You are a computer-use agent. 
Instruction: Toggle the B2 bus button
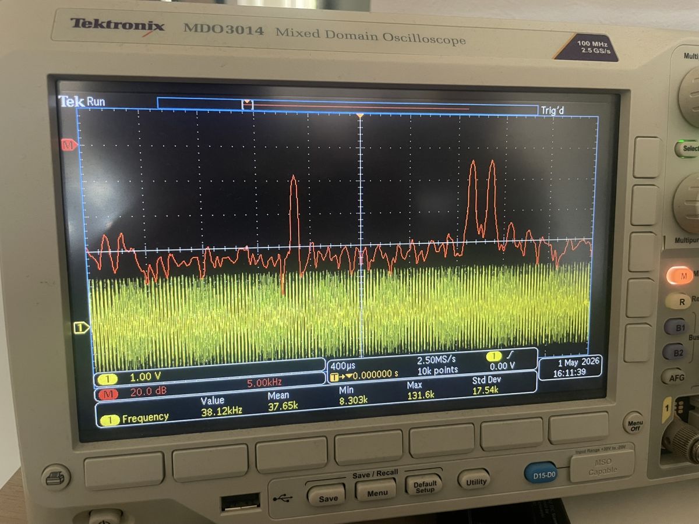(x=675, y=352)
